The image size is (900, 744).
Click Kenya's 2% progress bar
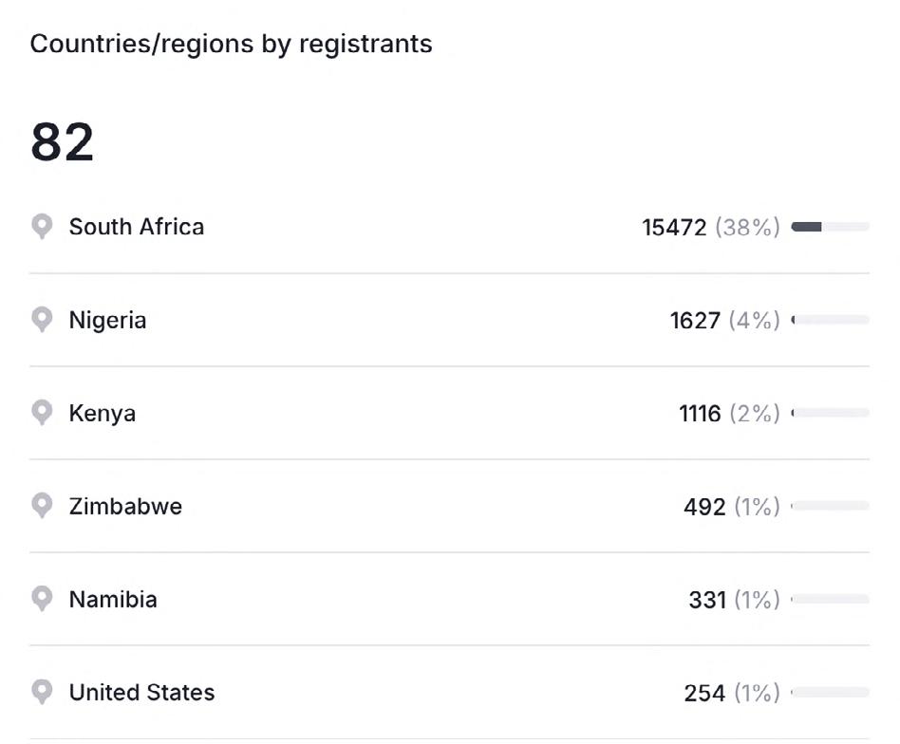click(x=830, y=413)
